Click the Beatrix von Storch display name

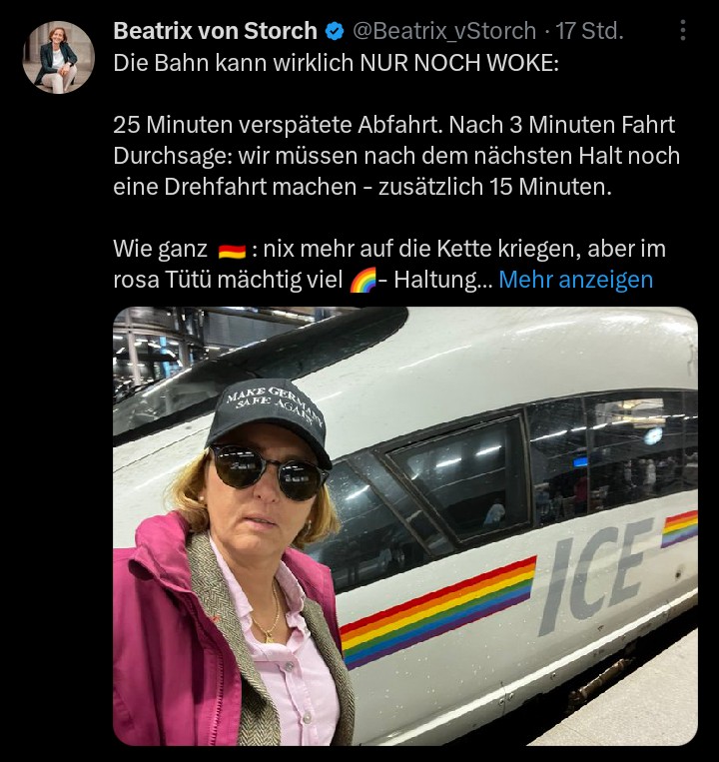[216, 31]
